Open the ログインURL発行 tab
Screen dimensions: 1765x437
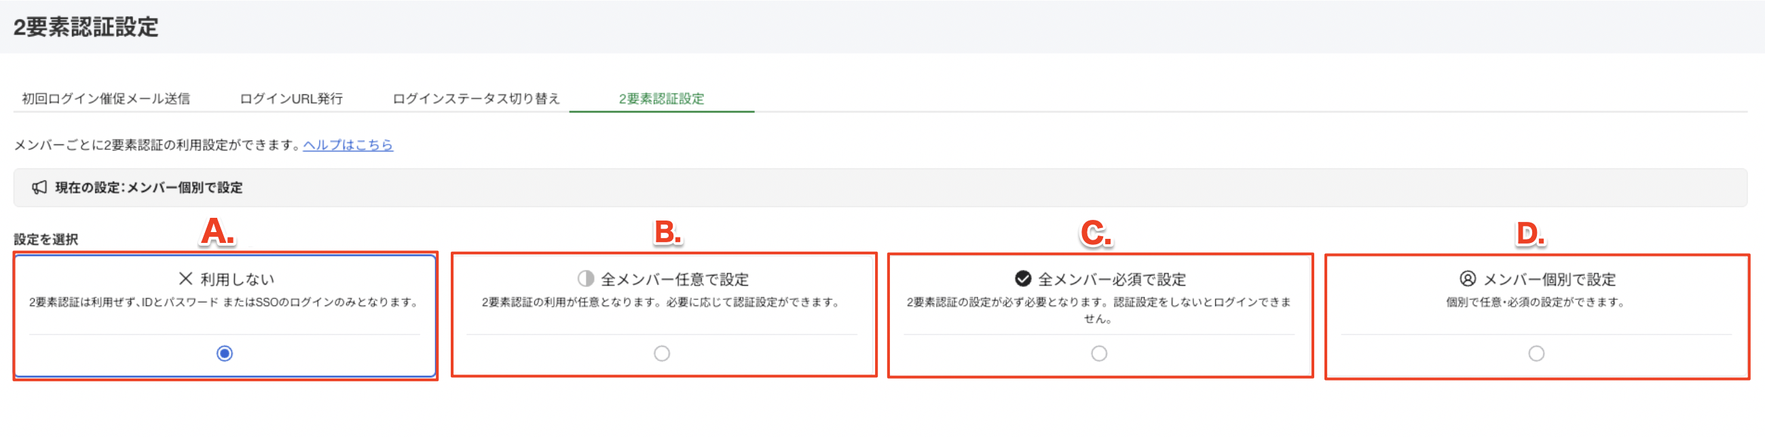[291, 98]
